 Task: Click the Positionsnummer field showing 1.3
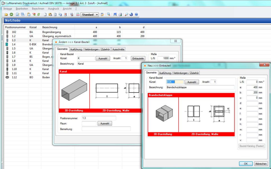pos(99,118)
